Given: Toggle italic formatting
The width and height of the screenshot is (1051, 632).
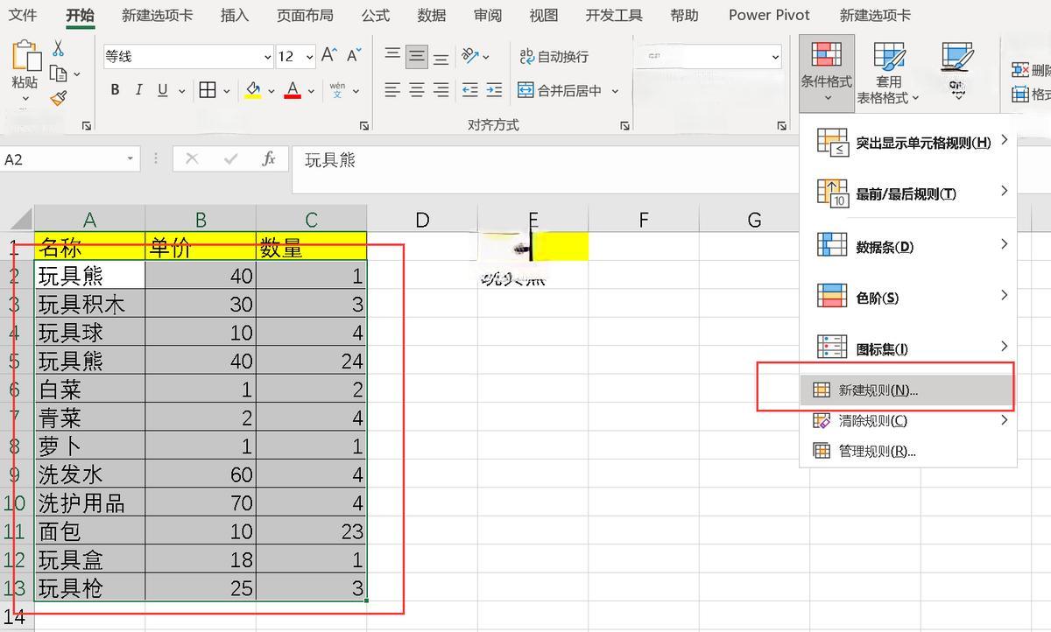Looking at the screenshot, I should click(x=138, y=88).
